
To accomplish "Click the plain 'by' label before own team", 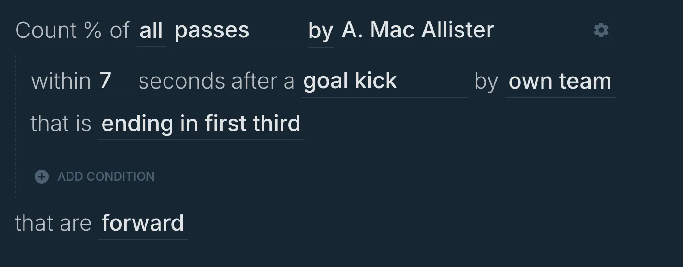I will coord(486,81).
